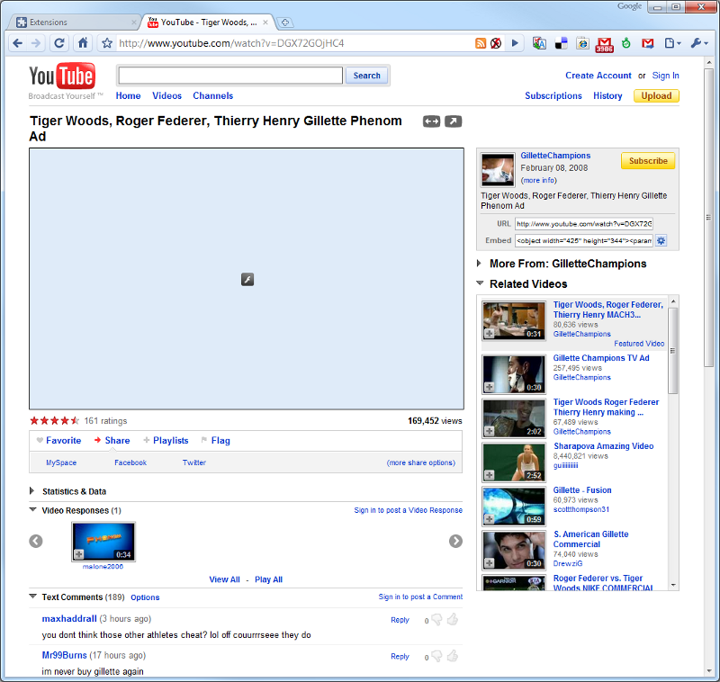Image resolution: width=720 pixels, height=682 pixels.
Task: Bookmark this page with the star icon
Action: pos(107,43)
